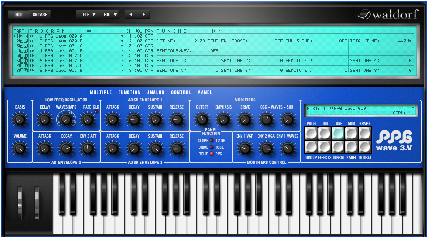Screen dimensions: 428x238
Task: Click the Waldorf logo
Action: coord(388,14)
